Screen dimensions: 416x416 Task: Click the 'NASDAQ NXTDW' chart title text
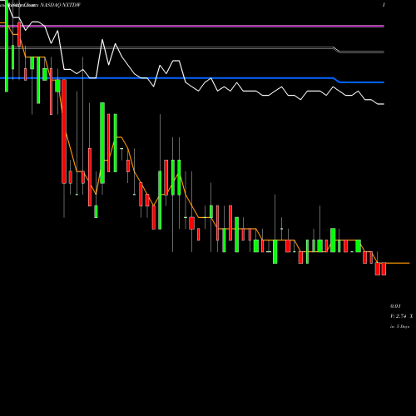pos(60,5)
